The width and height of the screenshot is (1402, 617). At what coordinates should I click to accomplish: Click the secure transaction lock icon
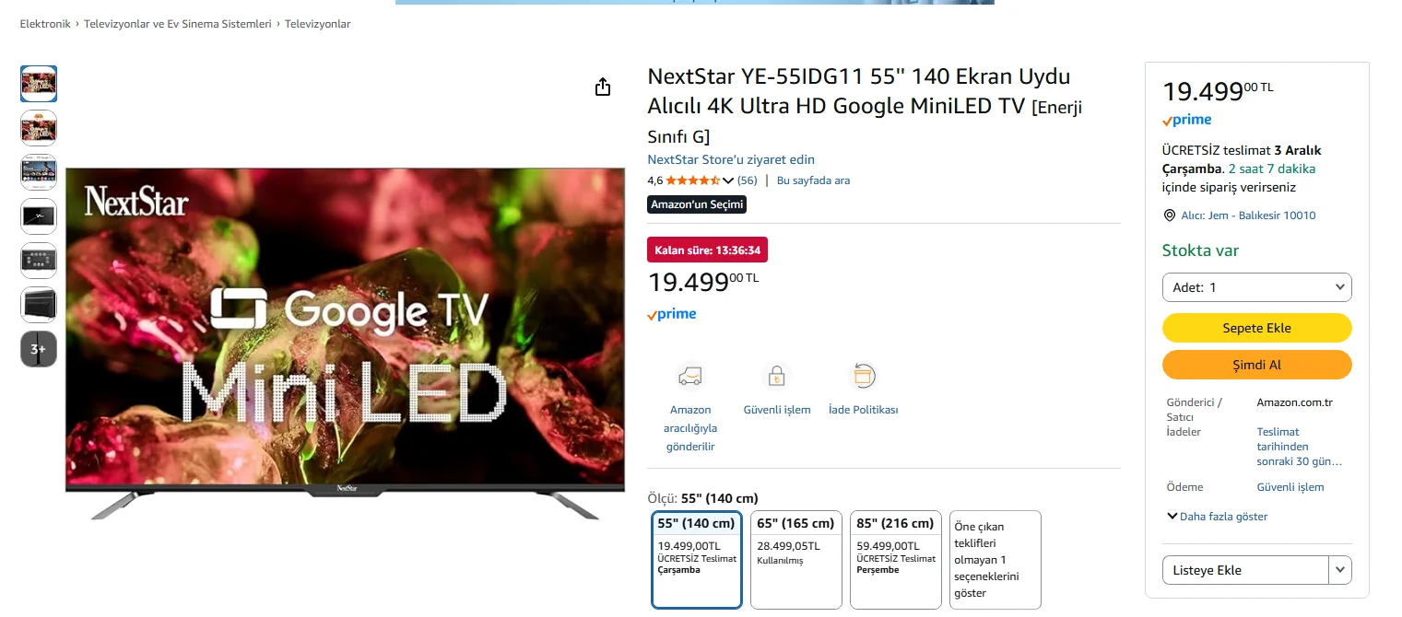776,376
